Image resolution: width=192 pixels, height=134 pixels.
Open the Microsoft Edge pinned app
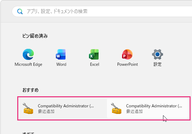click(28, 57)
